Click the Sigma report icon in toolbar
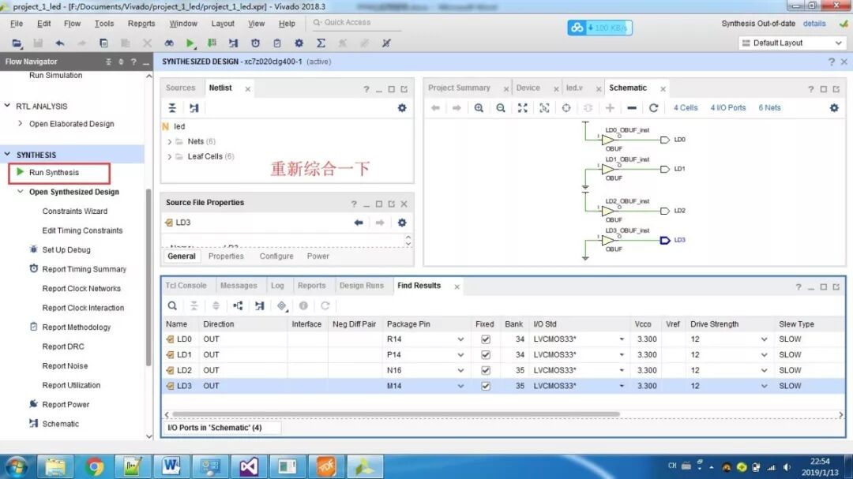Viewport: 853px width, 479px height. 321,43
